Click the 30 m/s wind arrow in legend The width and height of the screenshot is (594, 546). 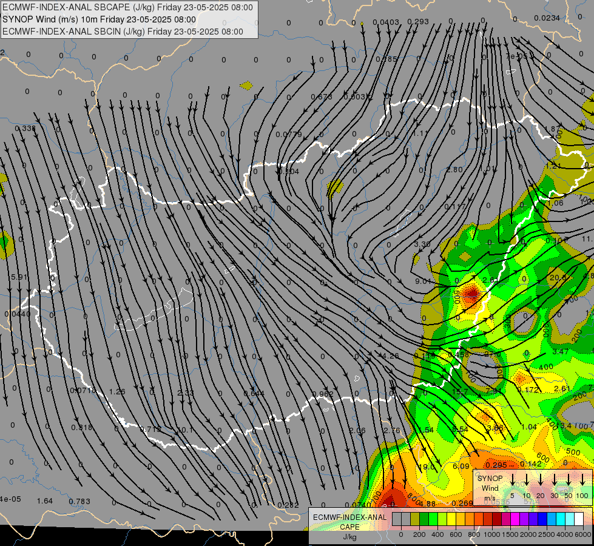click(555, 480)
